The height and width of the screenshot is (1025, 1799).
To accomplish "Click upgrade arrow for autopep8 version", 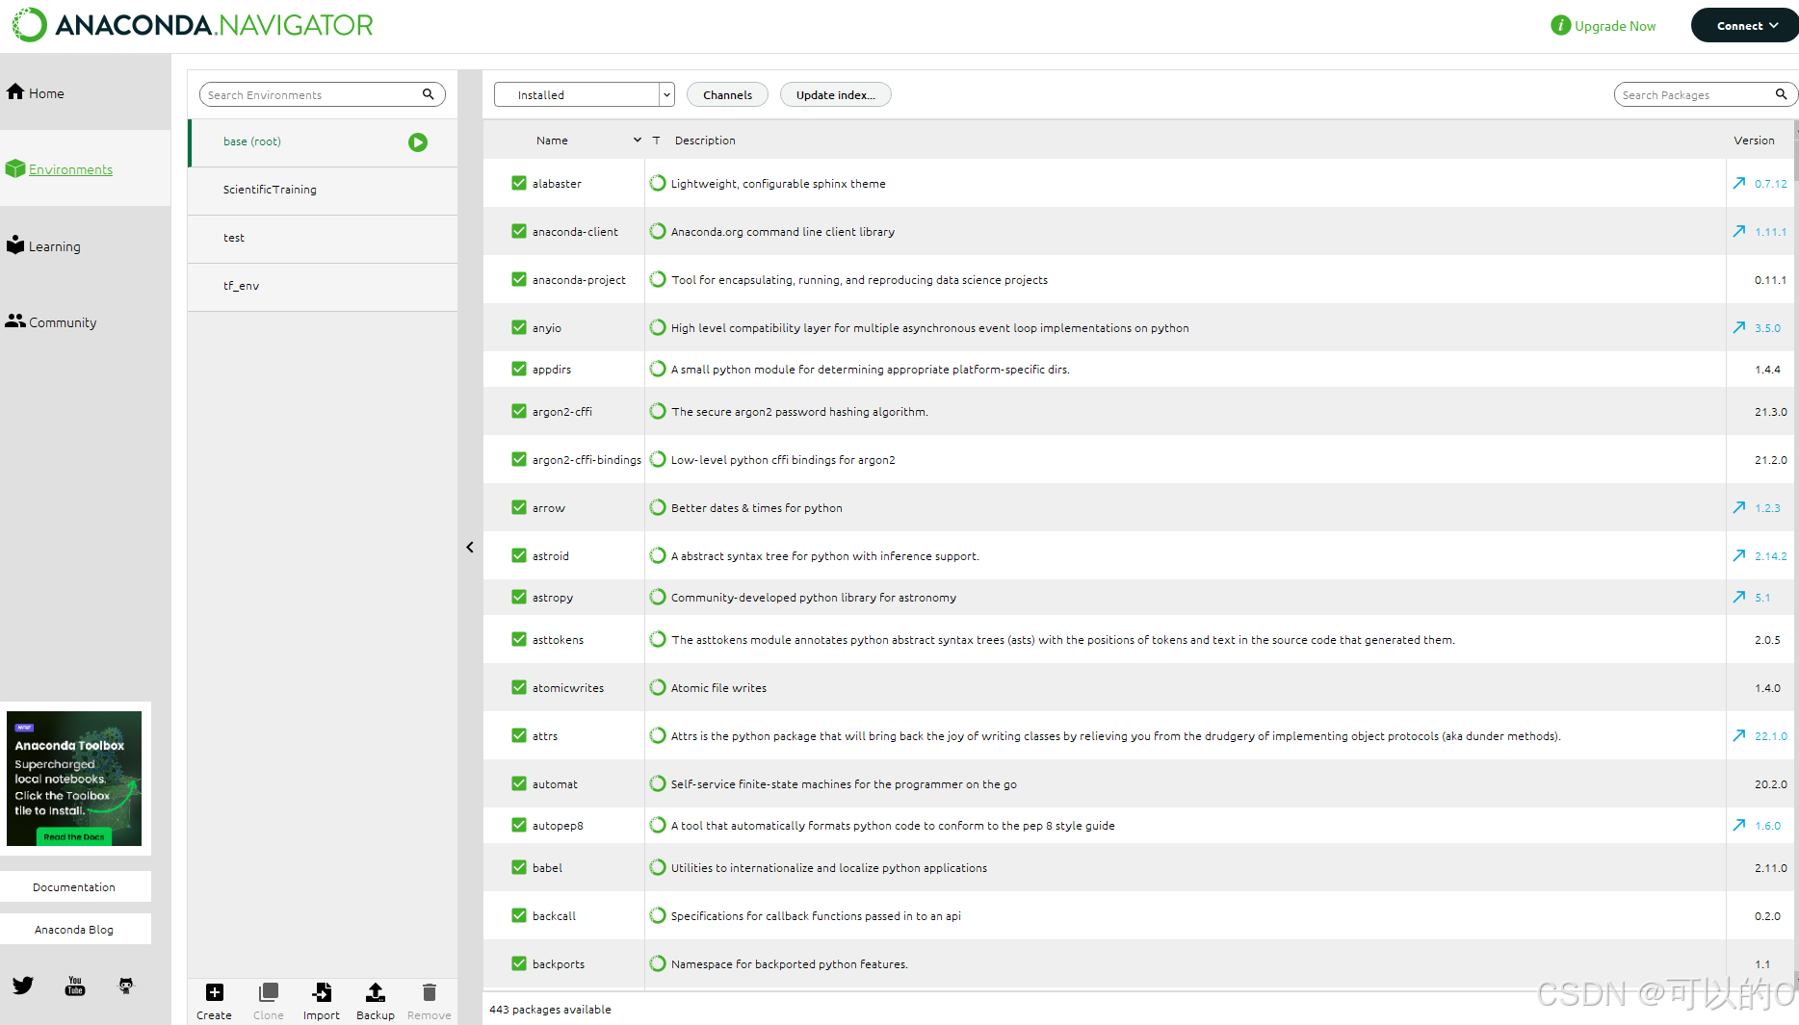I will pos(1739,825).
